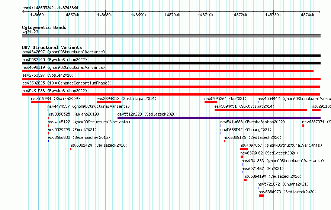This screenshot has width=331, height=210.
Task: Open the nsv4105122 gnomAD variant label
Action: [89, 122]
